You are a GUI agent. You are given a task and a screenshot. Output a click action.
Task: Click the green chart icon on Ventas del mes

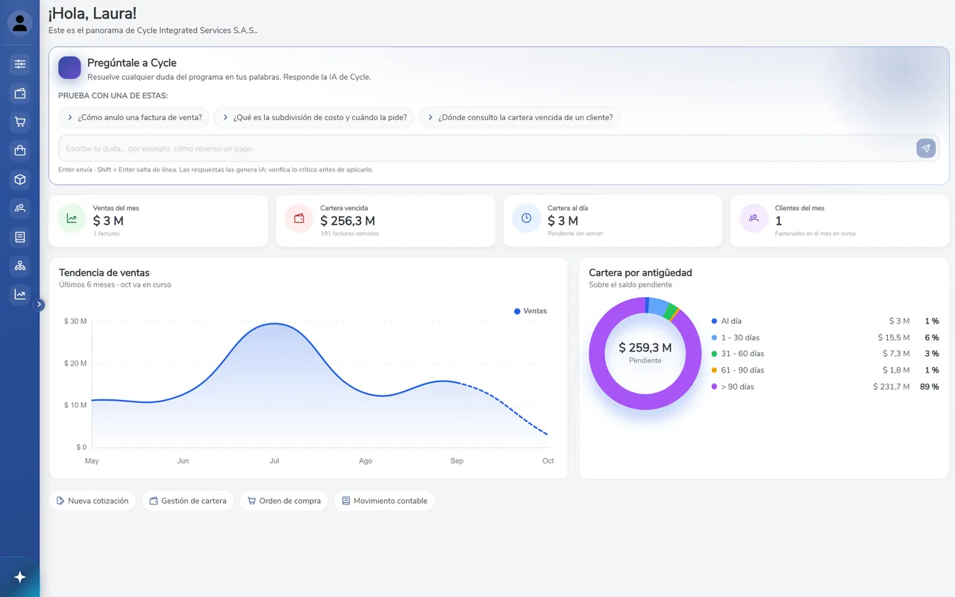click(72, 219)
